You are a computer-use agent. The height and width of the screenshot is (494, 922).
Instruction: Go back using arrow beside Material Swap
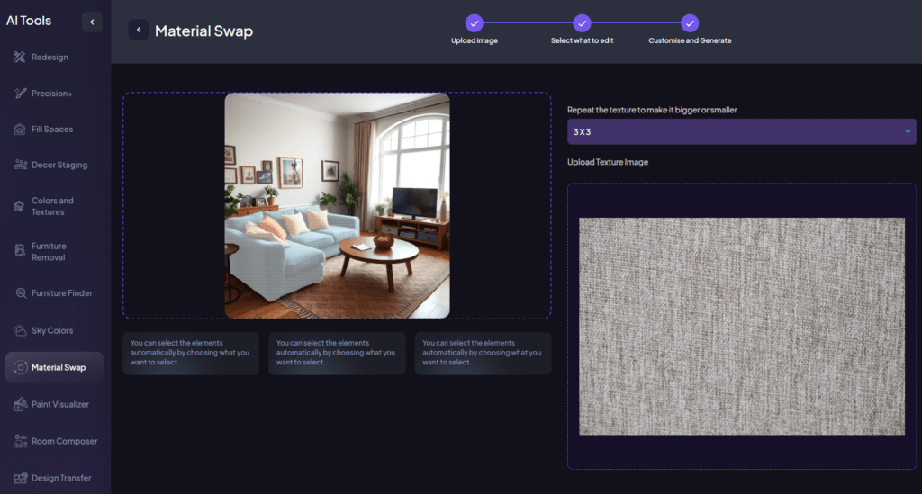[x=138, y=30]
